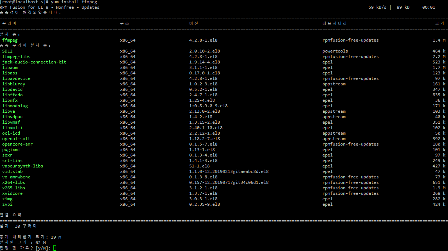Screen dimensions: 448x251
Task: Click the 버전 column header
Action: point(194,24)
